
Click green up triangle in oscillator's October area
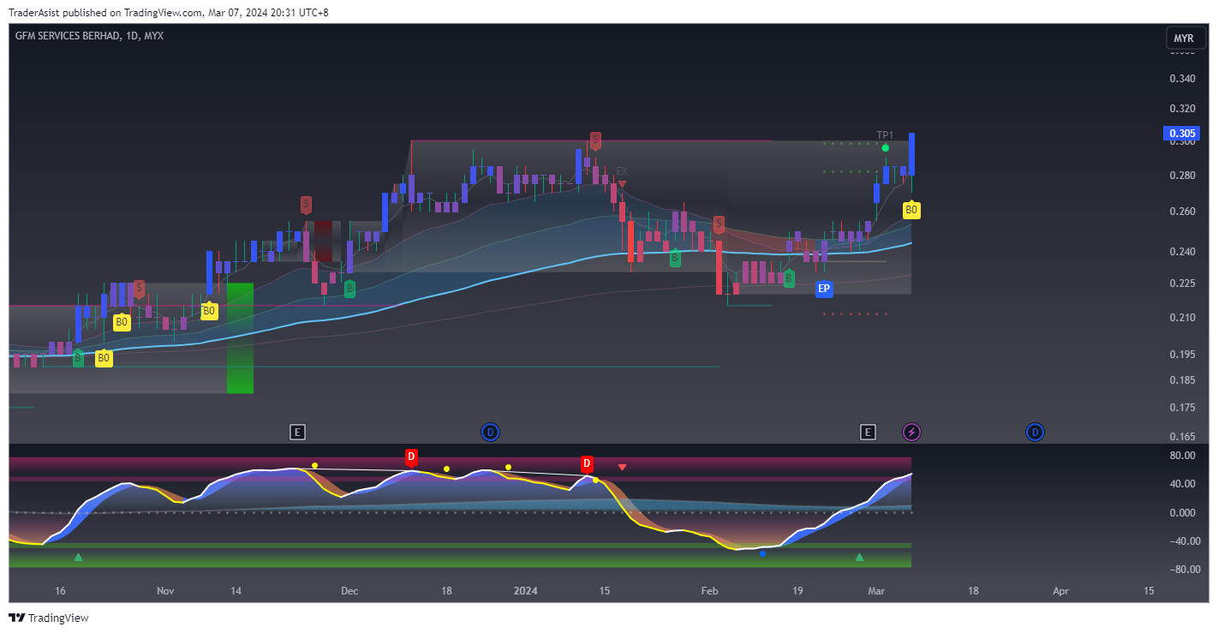tap(78, 557)
